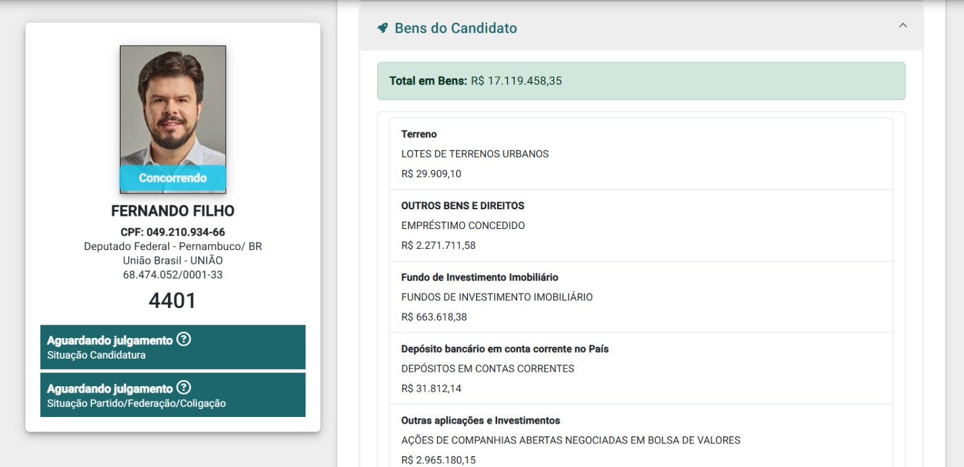The width and height of the screenshot is (964, 467).
Task: Select the Situação Partido/Federação/Coligação box
Action: 173,395
